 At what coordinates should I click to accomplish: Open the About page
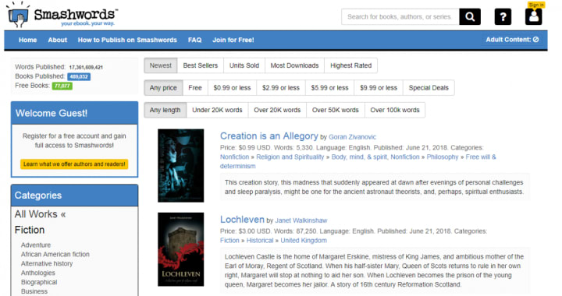pyautogui.click(x=57, y=40)
